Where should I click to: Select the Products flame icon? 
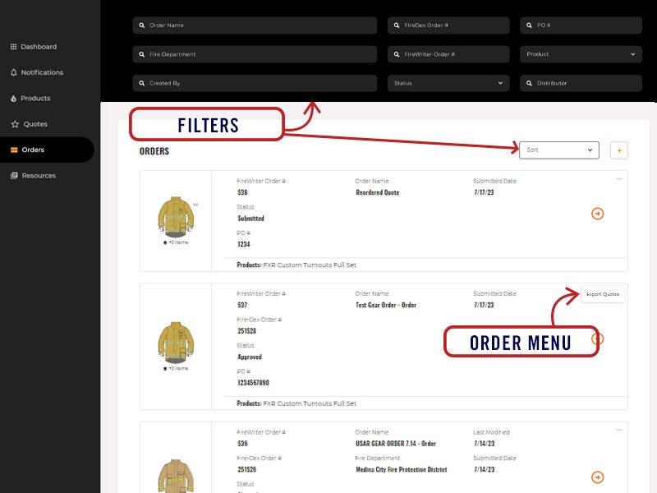[15, 98]
